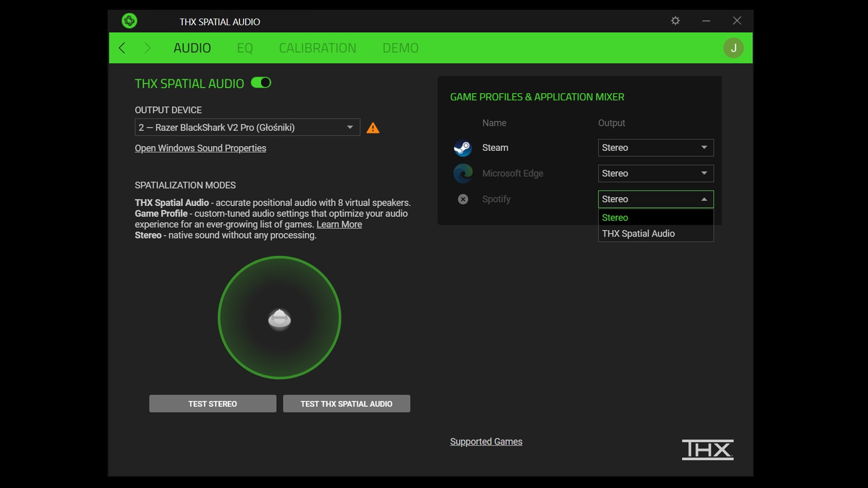This screenshot has width=868, height=488.
Task: Click the TEST STEREO button
Action: click(x=212, y=404)
